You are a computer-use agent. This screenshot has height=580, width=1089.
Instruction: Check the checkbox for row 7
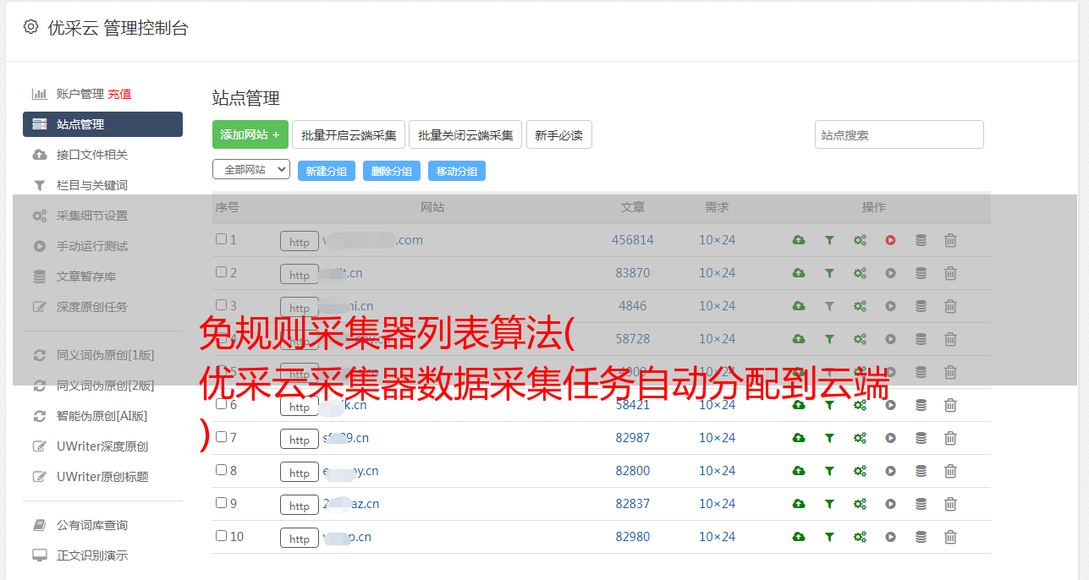(221, 437)
